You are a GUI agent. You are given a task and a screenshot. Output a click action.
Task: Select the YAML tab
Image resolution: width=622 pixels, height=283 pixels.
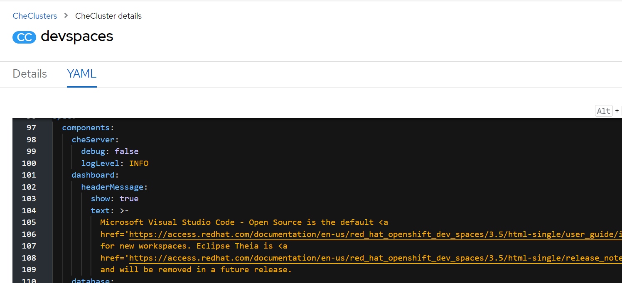(82, 74)
